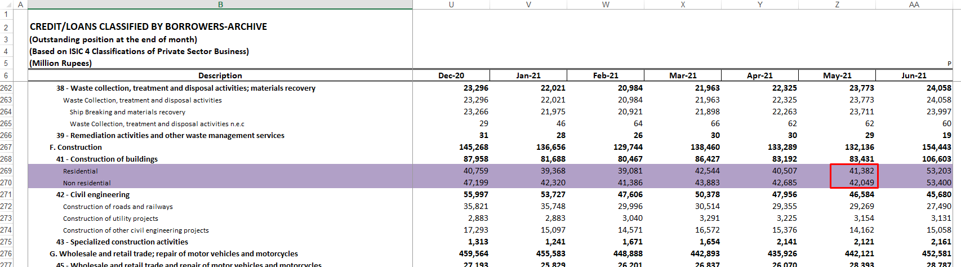Click the 'Jun-21' header cell
The width and height of the screenshot is (961, 267).
click(x=914, y=75)
